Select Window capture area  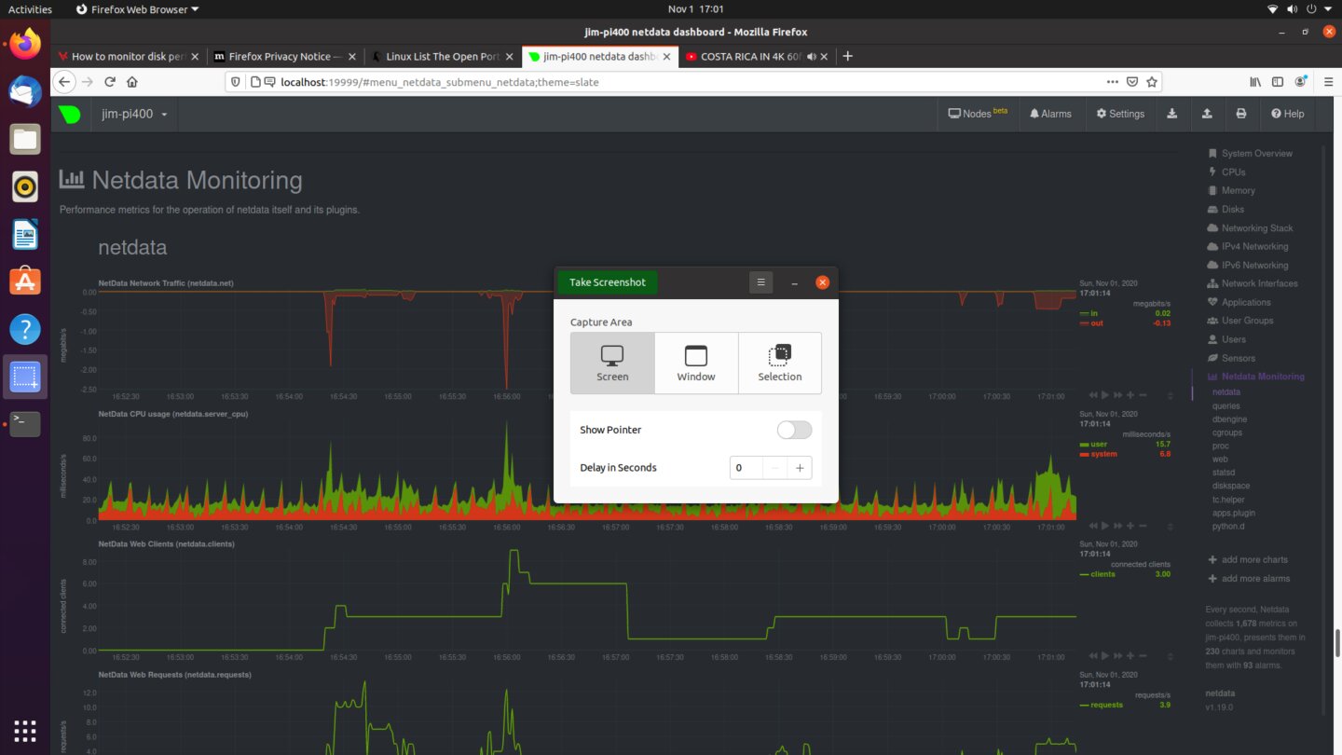[x=696, y=364]
